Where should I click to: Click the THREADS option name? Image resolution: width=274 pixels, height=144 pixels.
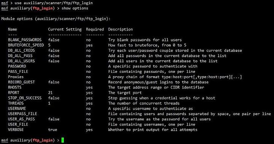pyautogui.click(x=16, y=103)
